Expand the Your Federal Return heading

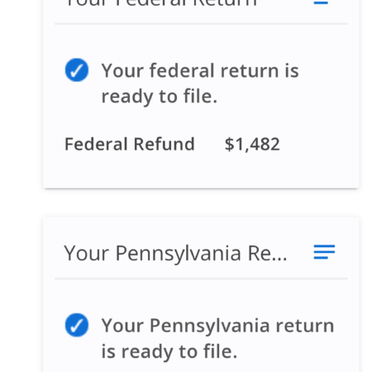(161, 3)
